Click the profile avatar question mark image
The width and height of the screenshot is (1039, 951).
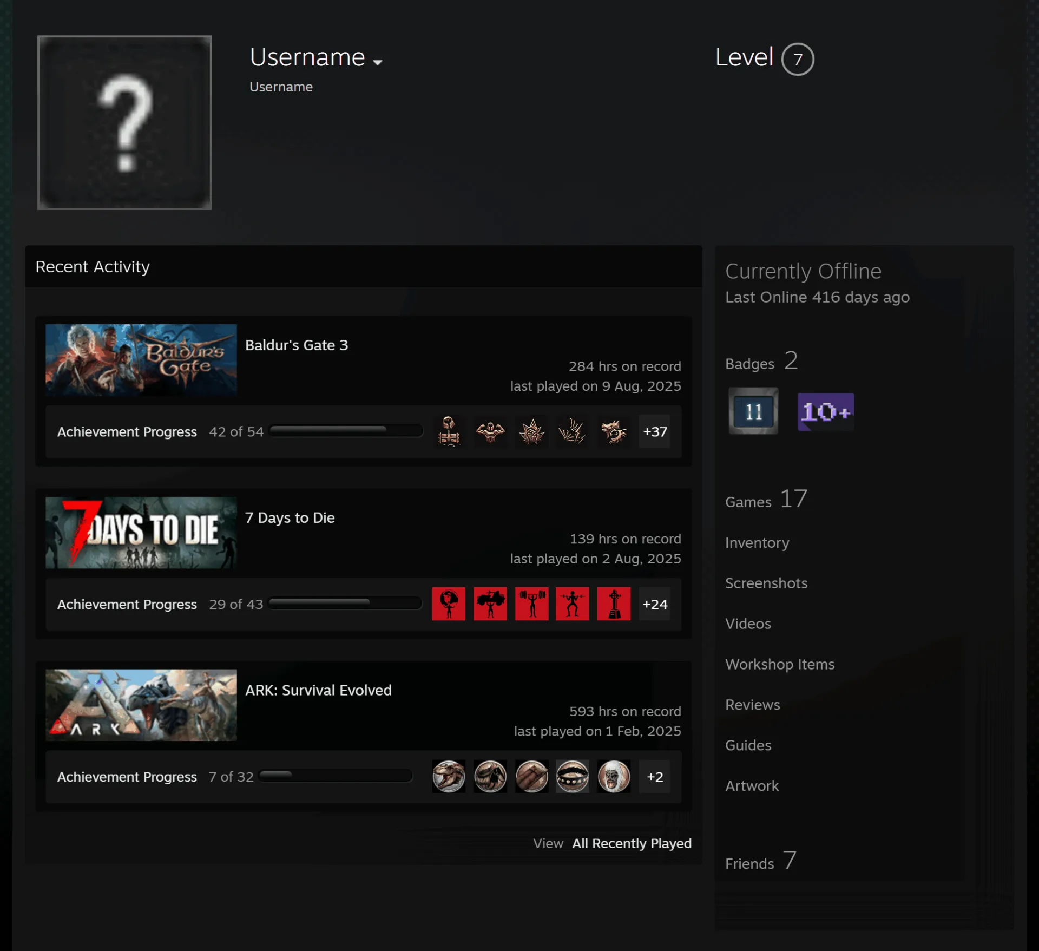pyautogui.click(x=124, y=122)
